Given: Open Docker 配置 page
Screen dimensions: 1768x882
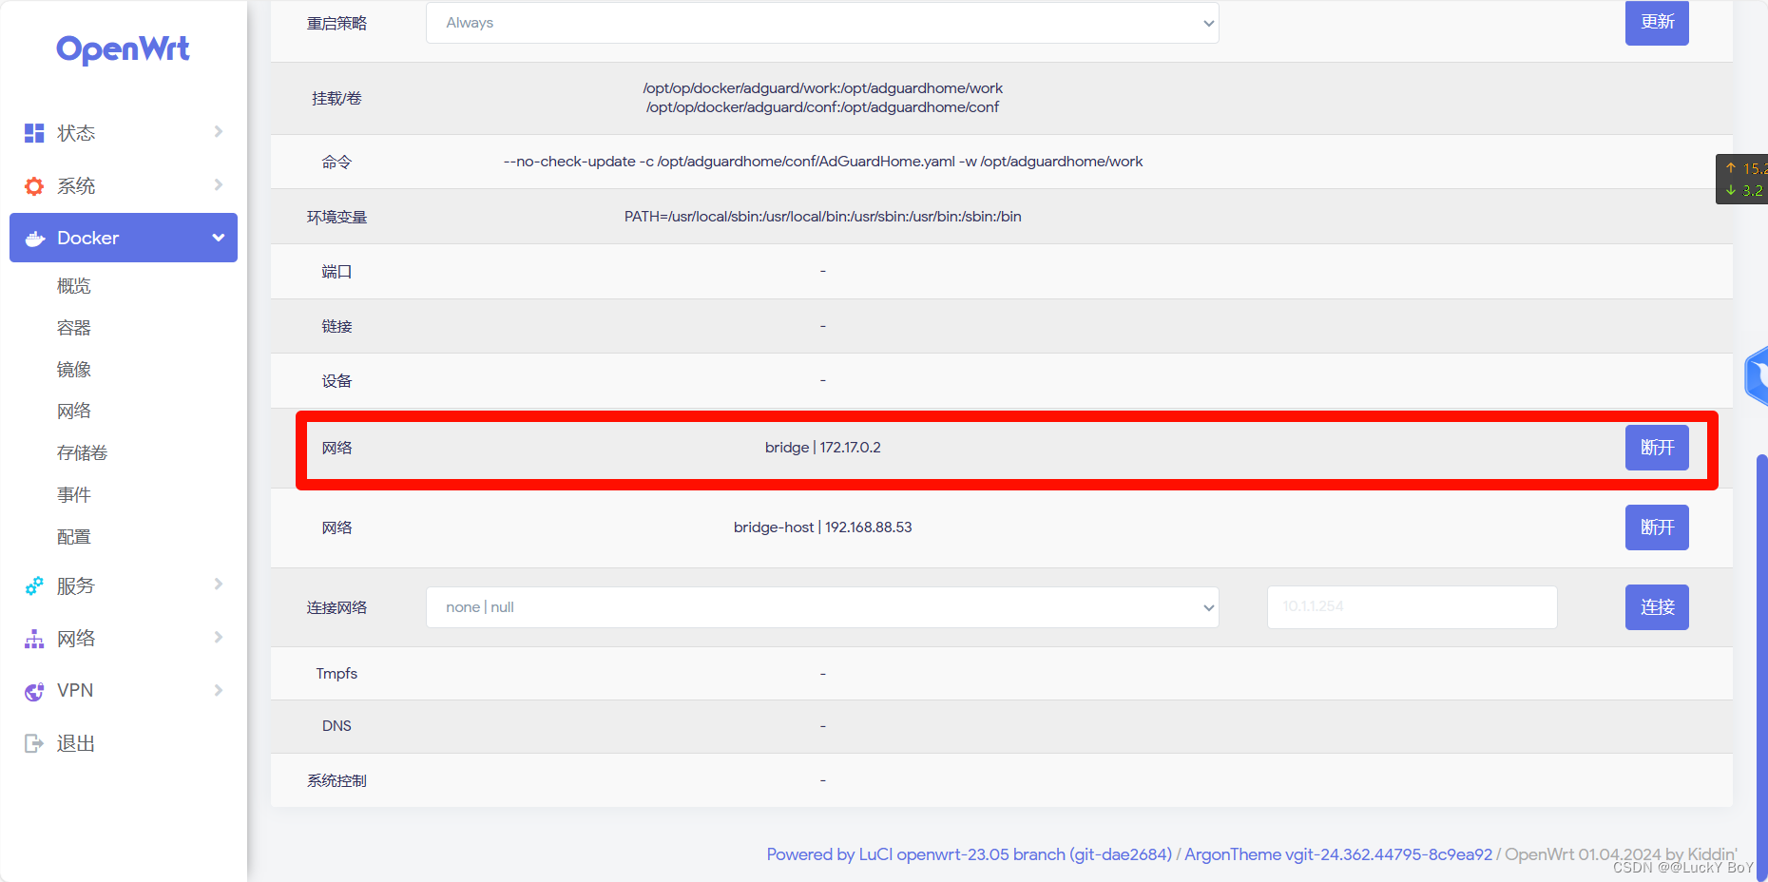Looking at the screenshot, I should click(74, 537).
